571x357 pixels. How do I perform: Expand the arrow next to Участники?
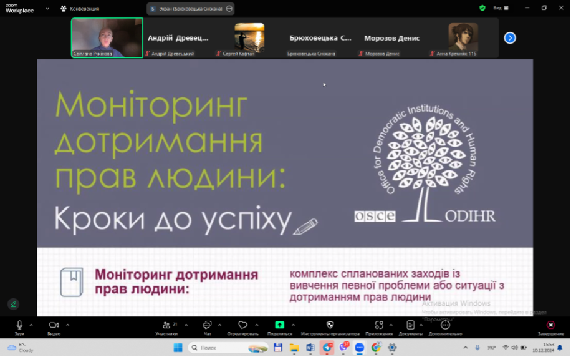(186, 325)
